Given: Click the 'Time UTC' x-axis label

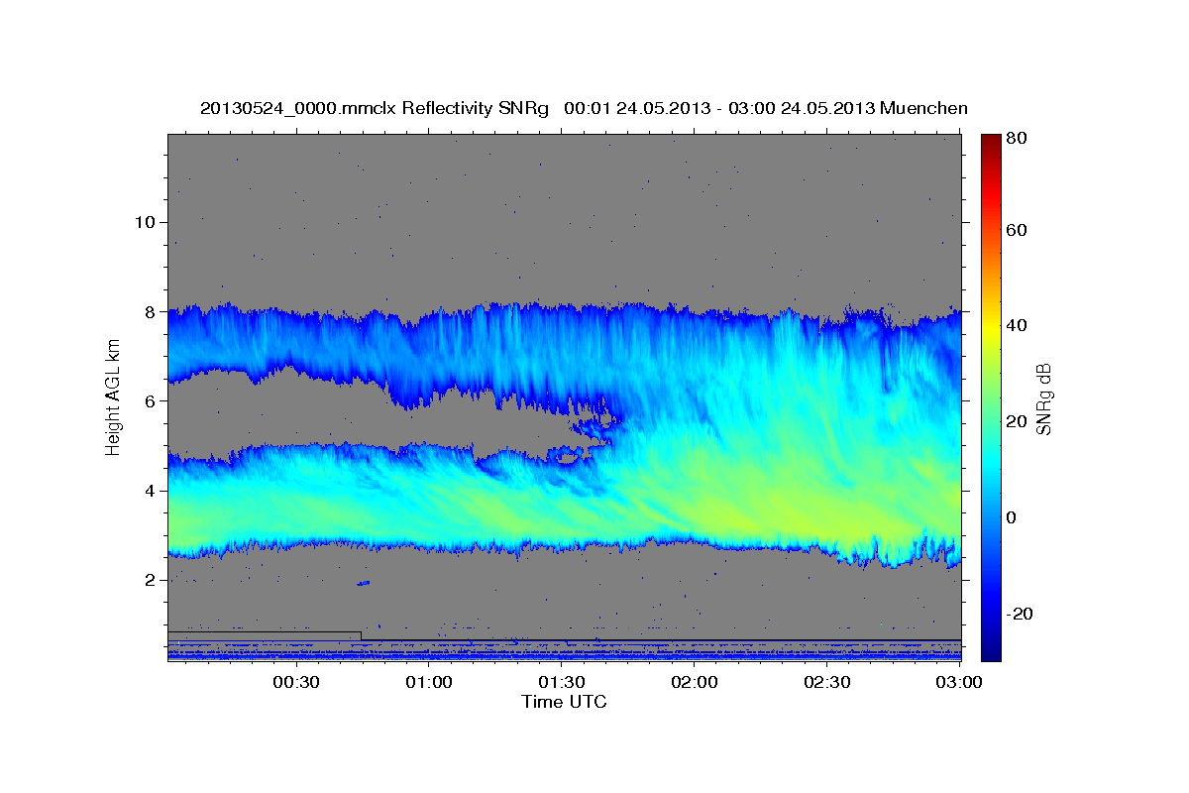Looking at the screenshot, I should pos(564,702).
